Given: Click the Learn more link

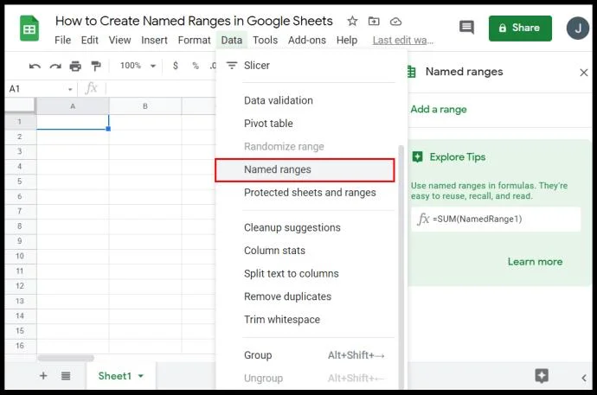Looking at the screenshot, I should tap(535, 262).
